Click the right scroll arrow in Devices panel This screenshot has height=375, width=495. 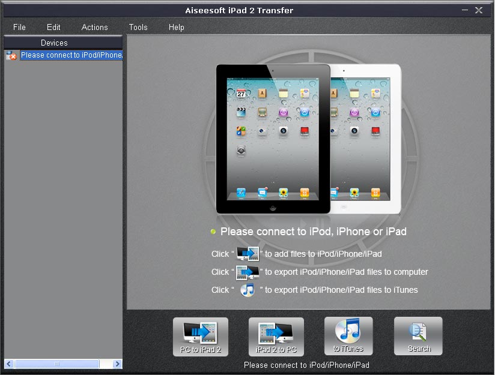tap(117, 364)
